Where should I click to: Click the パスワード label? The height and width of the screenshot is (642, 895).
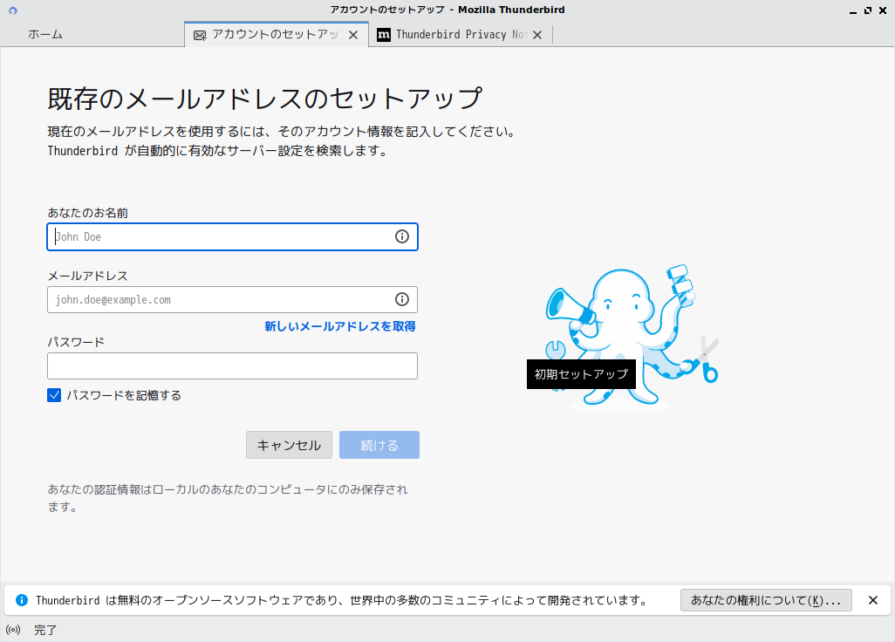click(x=76, y=342)
